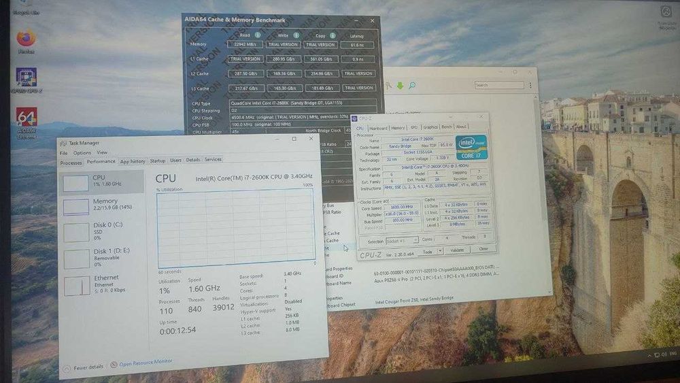Switch to SPD tab in CPU-Z
680x383 pixels.
413,127
